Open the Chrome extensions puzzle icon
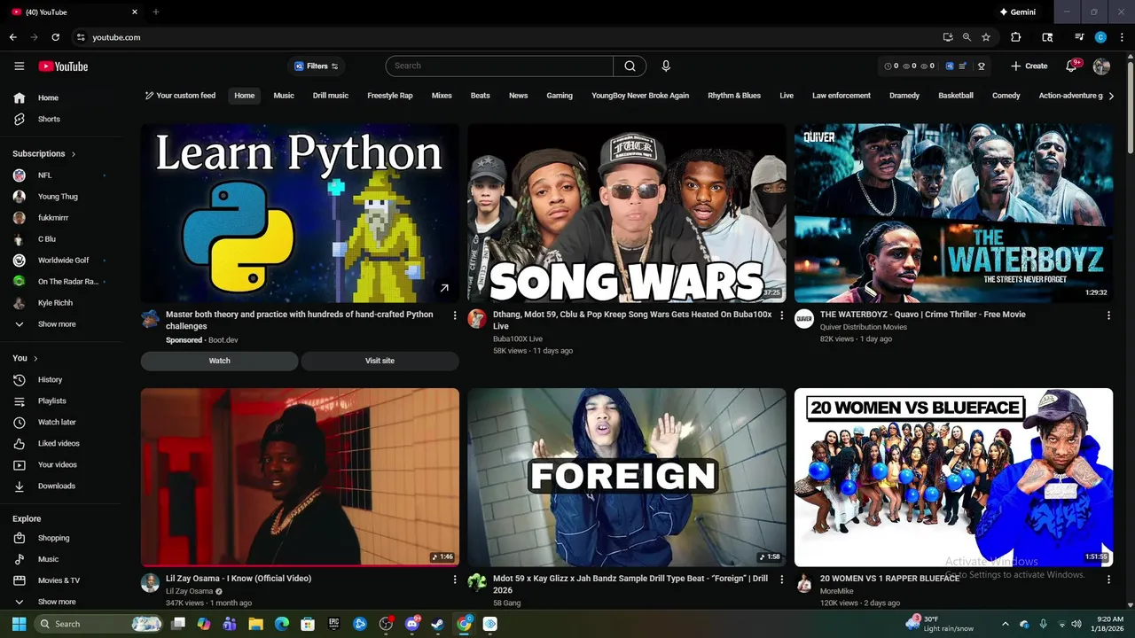This screenshot has height=638, width=1135. point(1016,37)
